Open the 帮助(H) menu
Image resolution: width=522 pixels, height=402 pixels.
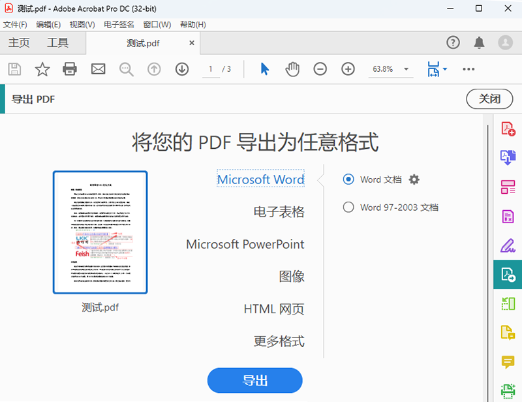click(x=192, y=25)
